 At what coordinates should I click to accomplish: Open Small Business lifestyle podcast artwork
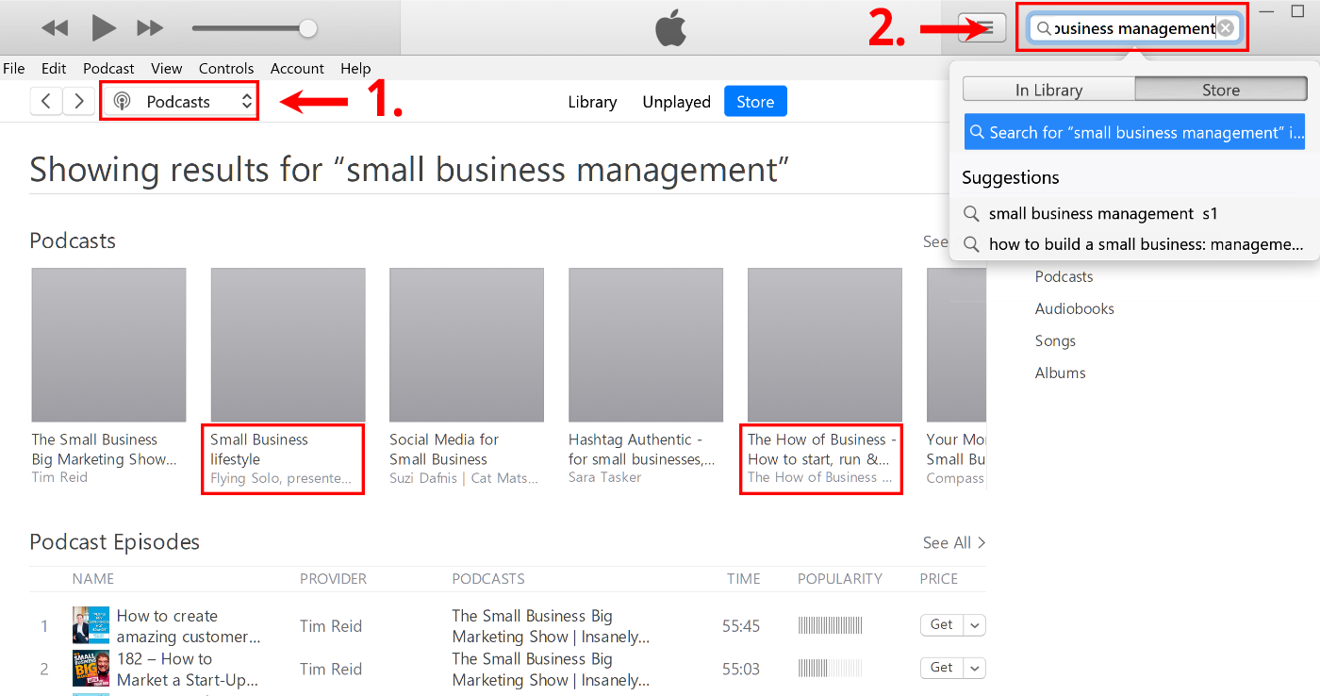[x=288, y=345]
